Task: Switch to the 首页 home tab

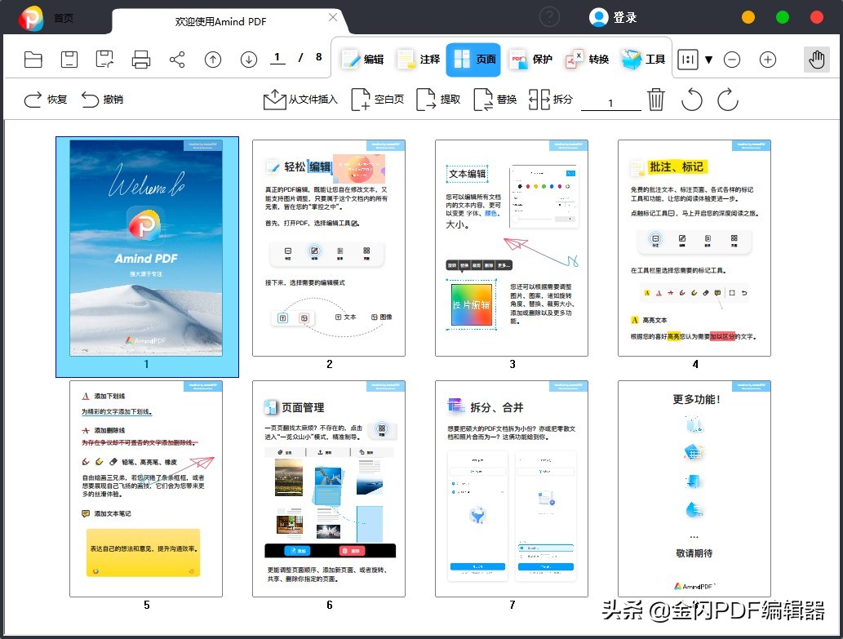Action: point(64,18)
